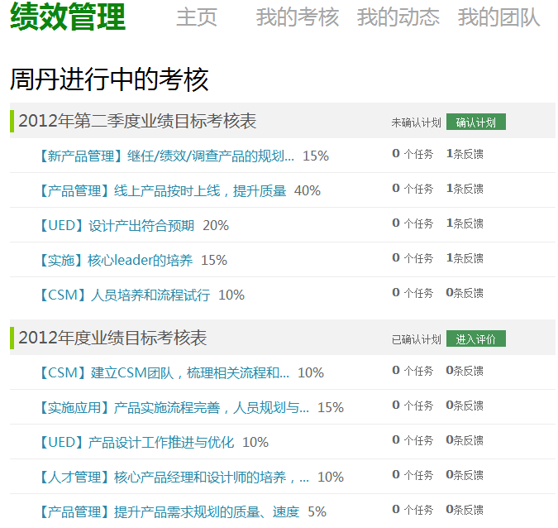The height and width of the screenshot is (528, 558).
Task: Click 0条反馈 in 建立CSM团队 row
Action: click(x=465, y=371)
